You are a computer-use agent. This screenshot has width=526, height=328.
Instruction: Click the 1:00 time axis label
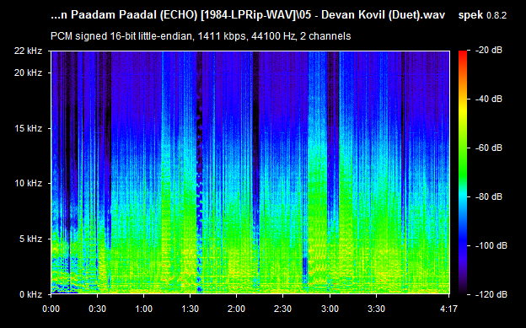(143, 309)
